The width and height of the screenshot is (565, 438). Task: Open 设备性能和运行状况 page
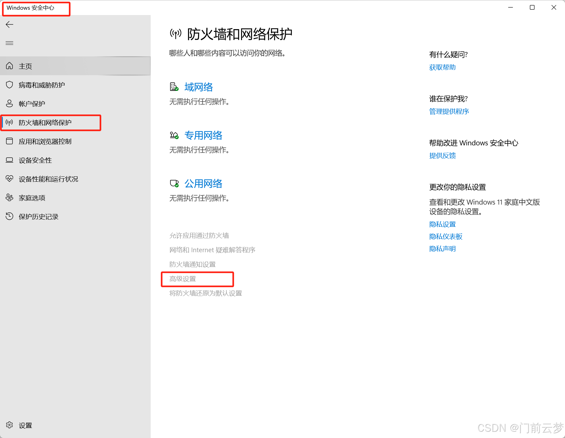(75, 179)
